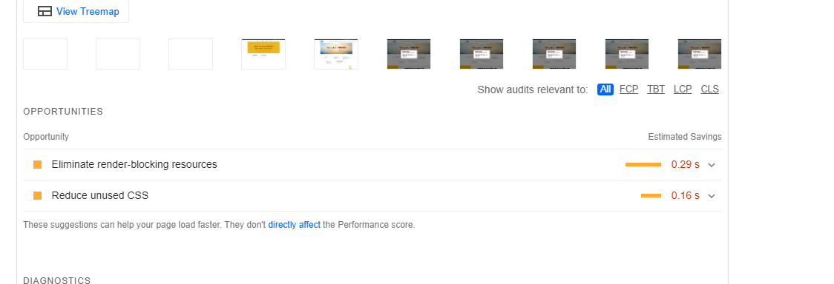
Task: Click orange square icon for render-blocking resources
Action: tap(37, 165)
